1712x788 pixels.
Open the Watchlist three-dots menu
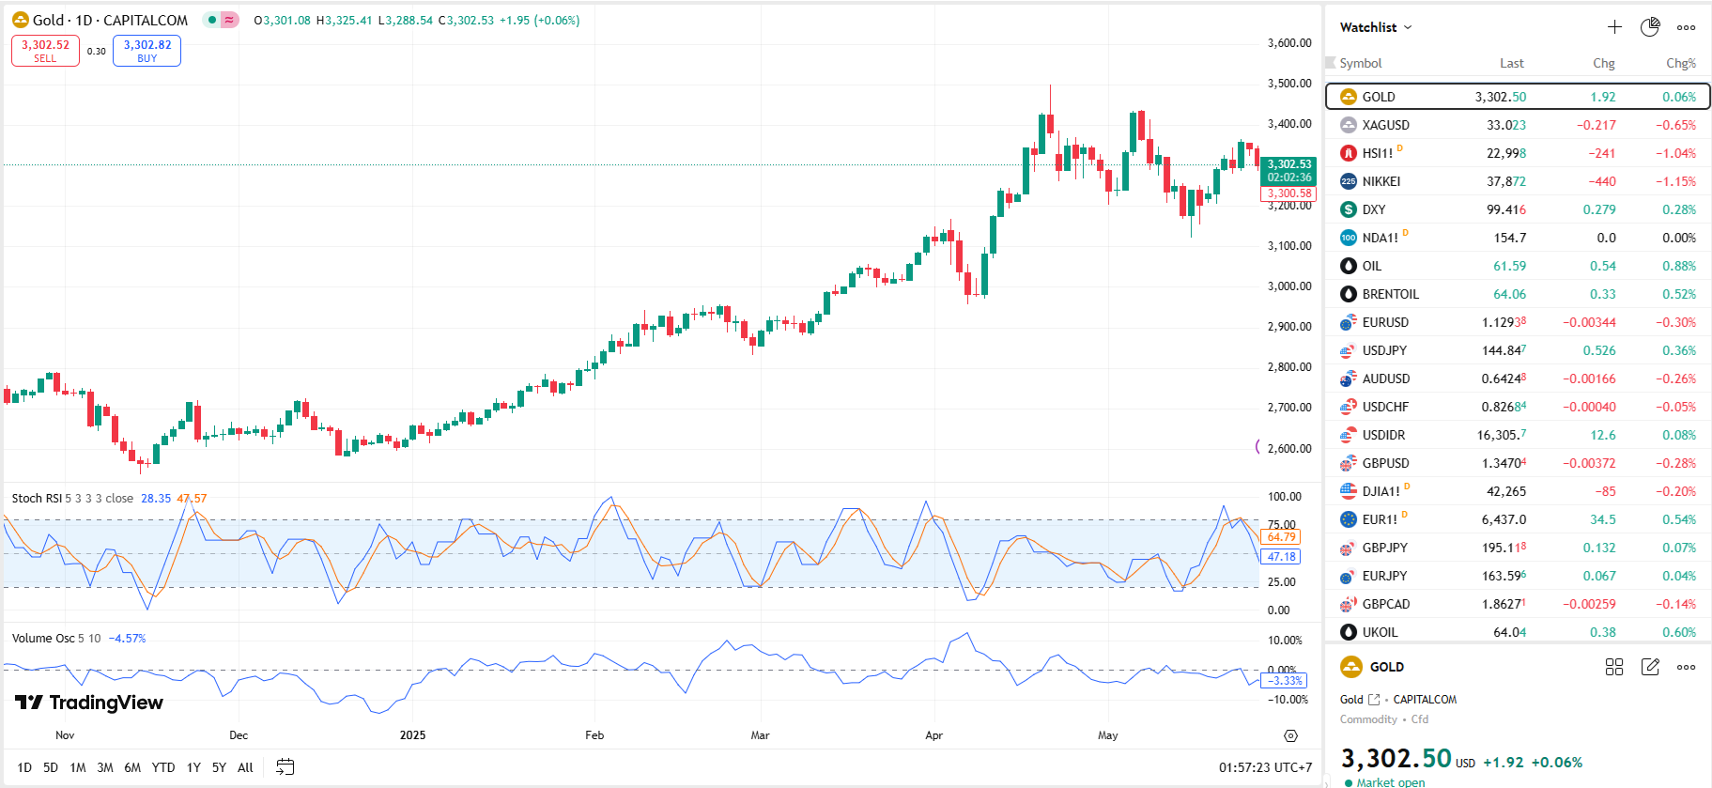coord(1687,27)
